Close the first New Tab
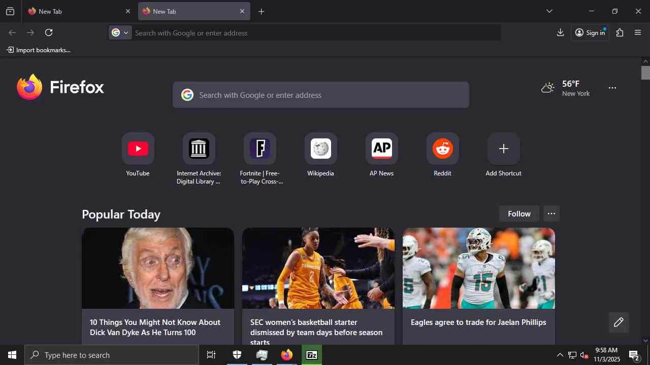The image size is (650, 365). pos(128,11)
